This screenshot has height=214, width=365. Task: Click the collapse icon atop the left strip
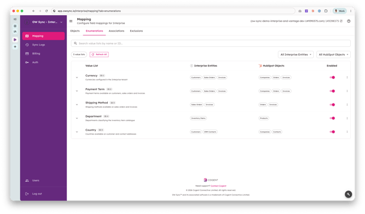coord(15,19)
